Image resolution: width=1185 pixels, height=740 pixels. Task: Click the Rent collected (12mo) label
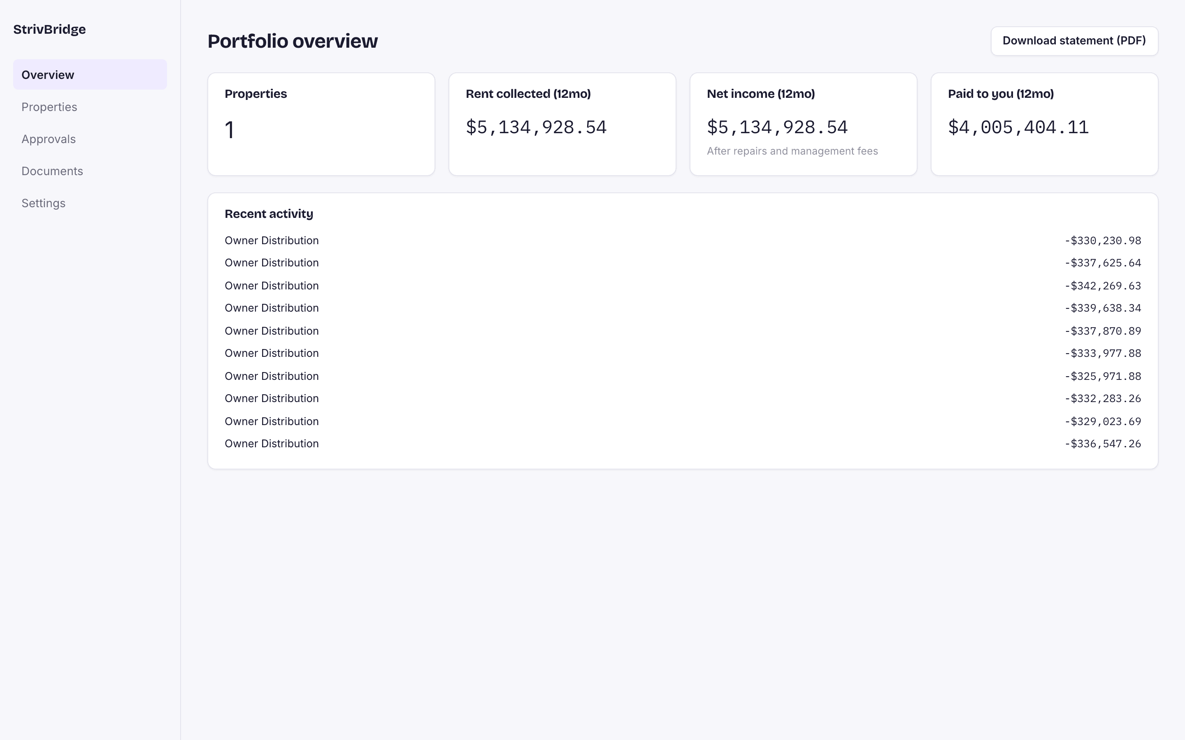click(x=528, y=93)
